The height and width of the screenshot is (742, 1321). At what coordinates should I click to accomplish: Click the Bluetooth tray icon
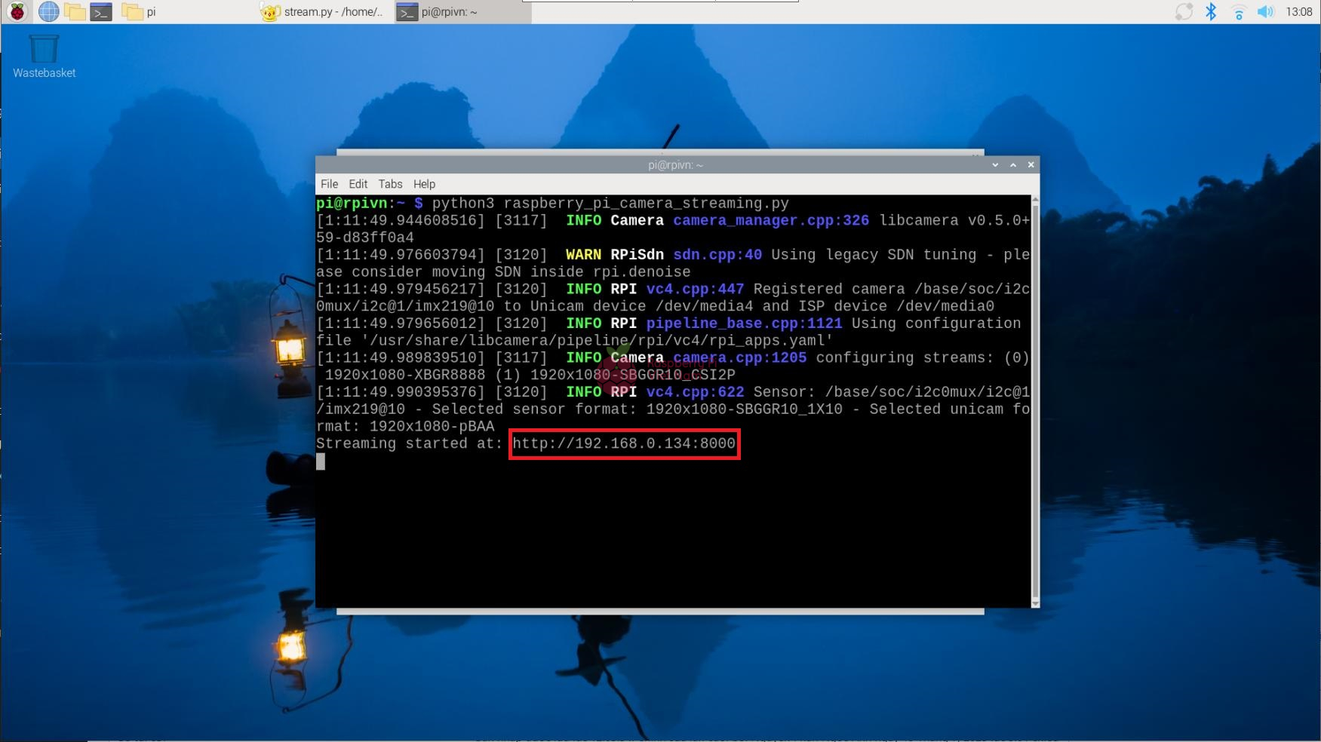pyautogui.click(x=1211, y=11)
